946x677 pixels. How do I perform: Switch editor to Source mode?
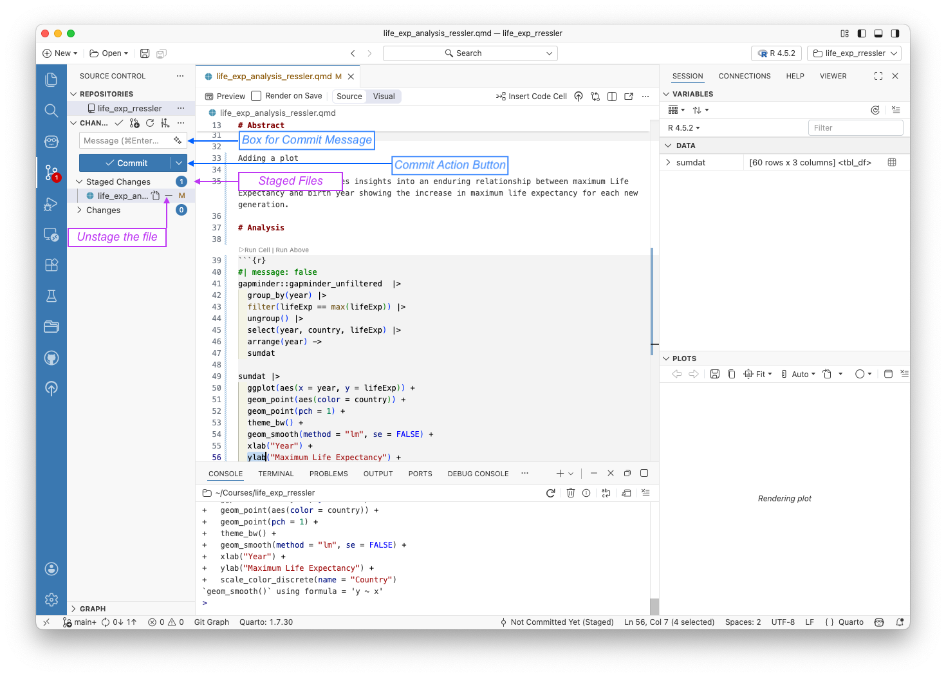349,96
